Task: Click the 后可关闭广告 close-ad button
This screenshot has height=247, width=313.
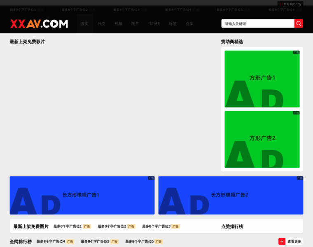Action: click(x=290, y=4)
